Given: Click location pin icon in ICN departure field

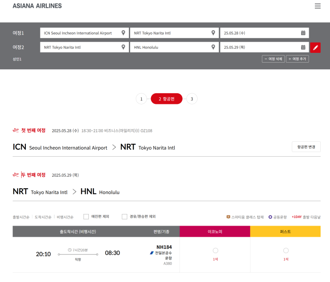Looking at the screenshot, I should pos(123,33).
